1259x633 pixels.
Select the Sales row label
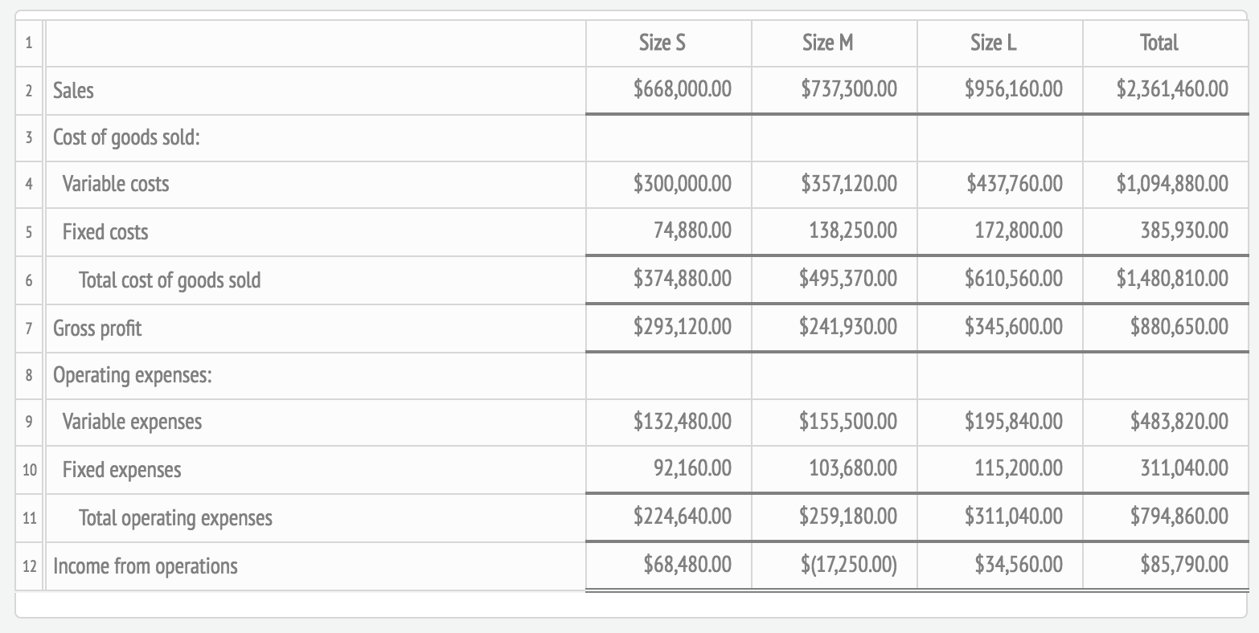[73, 91]
